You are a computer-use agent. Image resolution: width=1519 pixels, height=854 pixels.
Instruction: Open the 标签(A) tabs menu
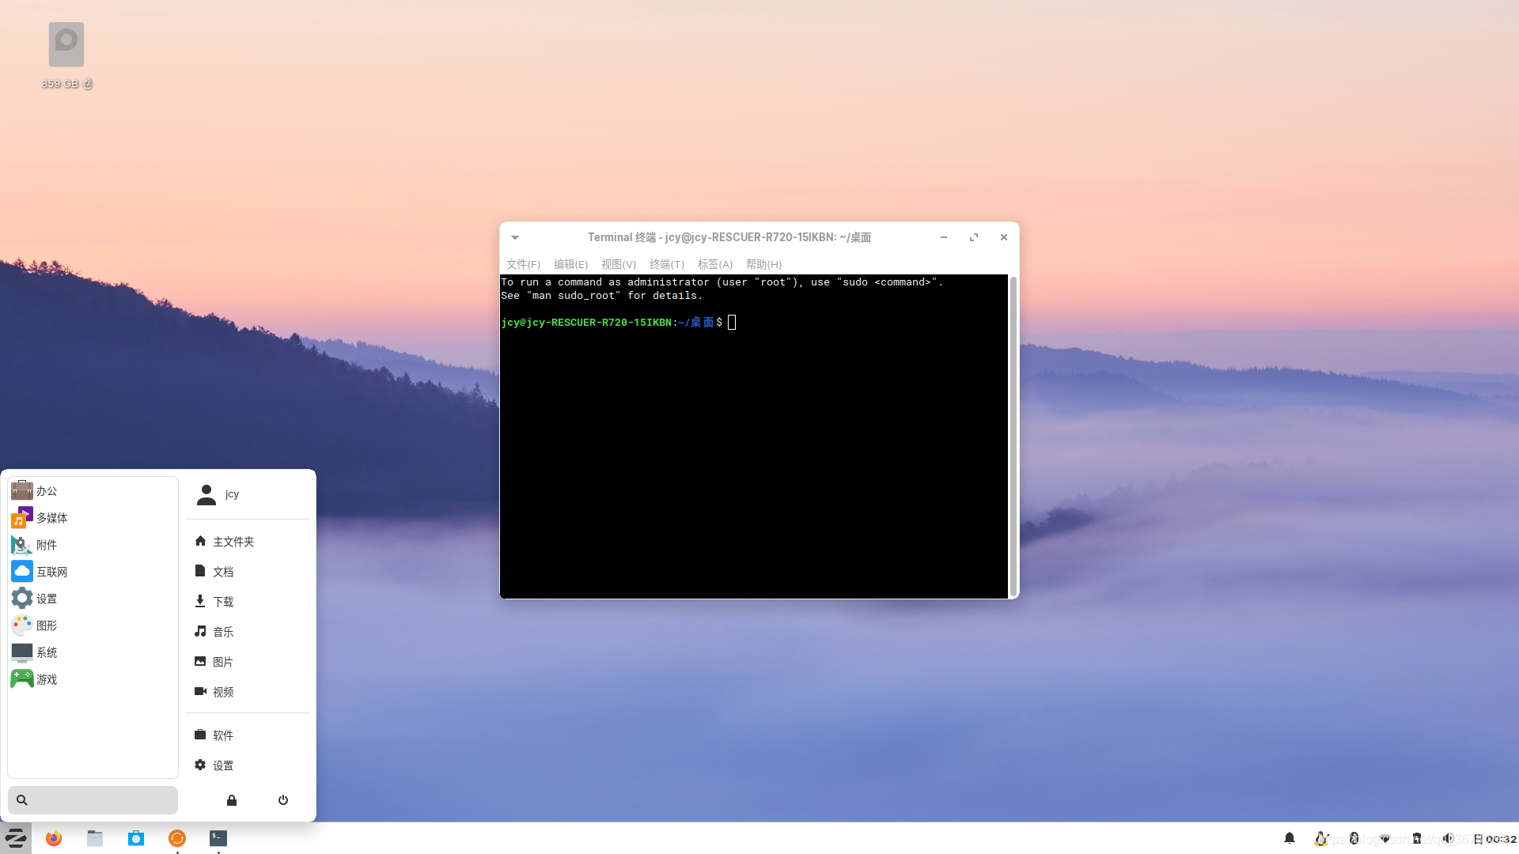coord(714,264)
